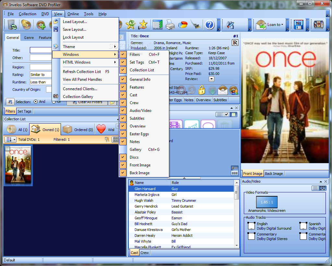Expand the HTML Windows submenu

pyautogui.click(x=85, y=62)
